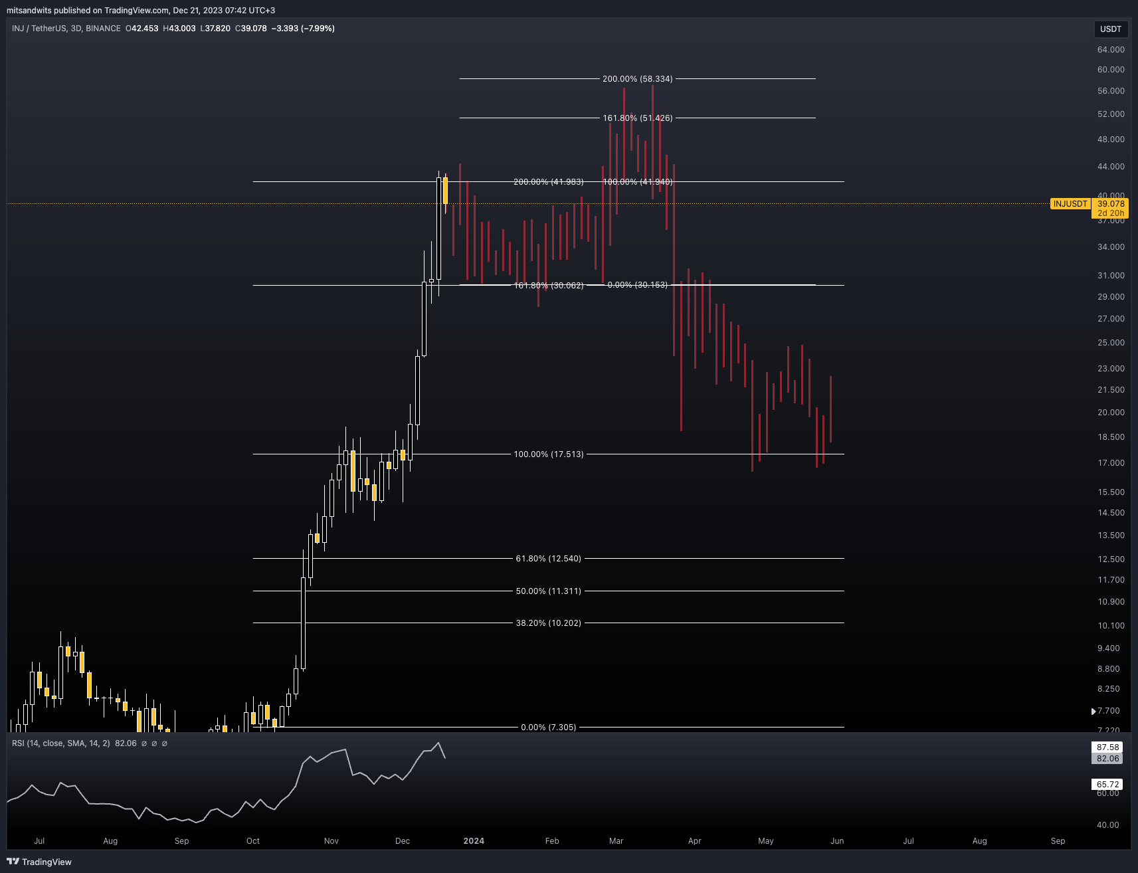Click the mitsandwits published header text
The width and height of the screenshot is (1138, 873).
141,10
